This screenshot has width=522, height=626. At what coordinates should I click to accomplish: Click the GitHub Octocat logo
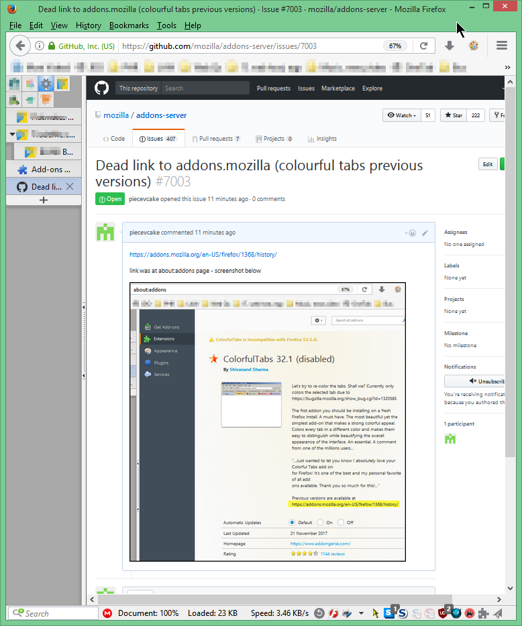pyautogui.click(x=101, y=88)
